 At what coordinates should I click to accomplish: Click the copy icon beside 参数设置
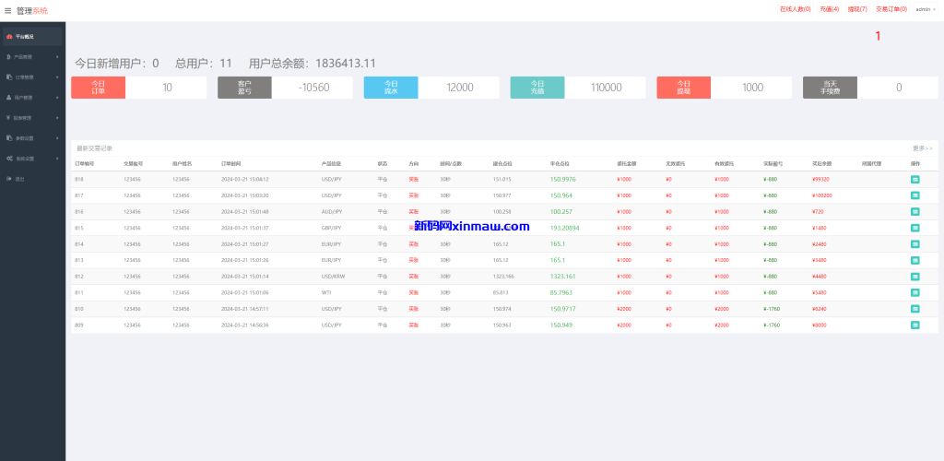click(9, 137)
